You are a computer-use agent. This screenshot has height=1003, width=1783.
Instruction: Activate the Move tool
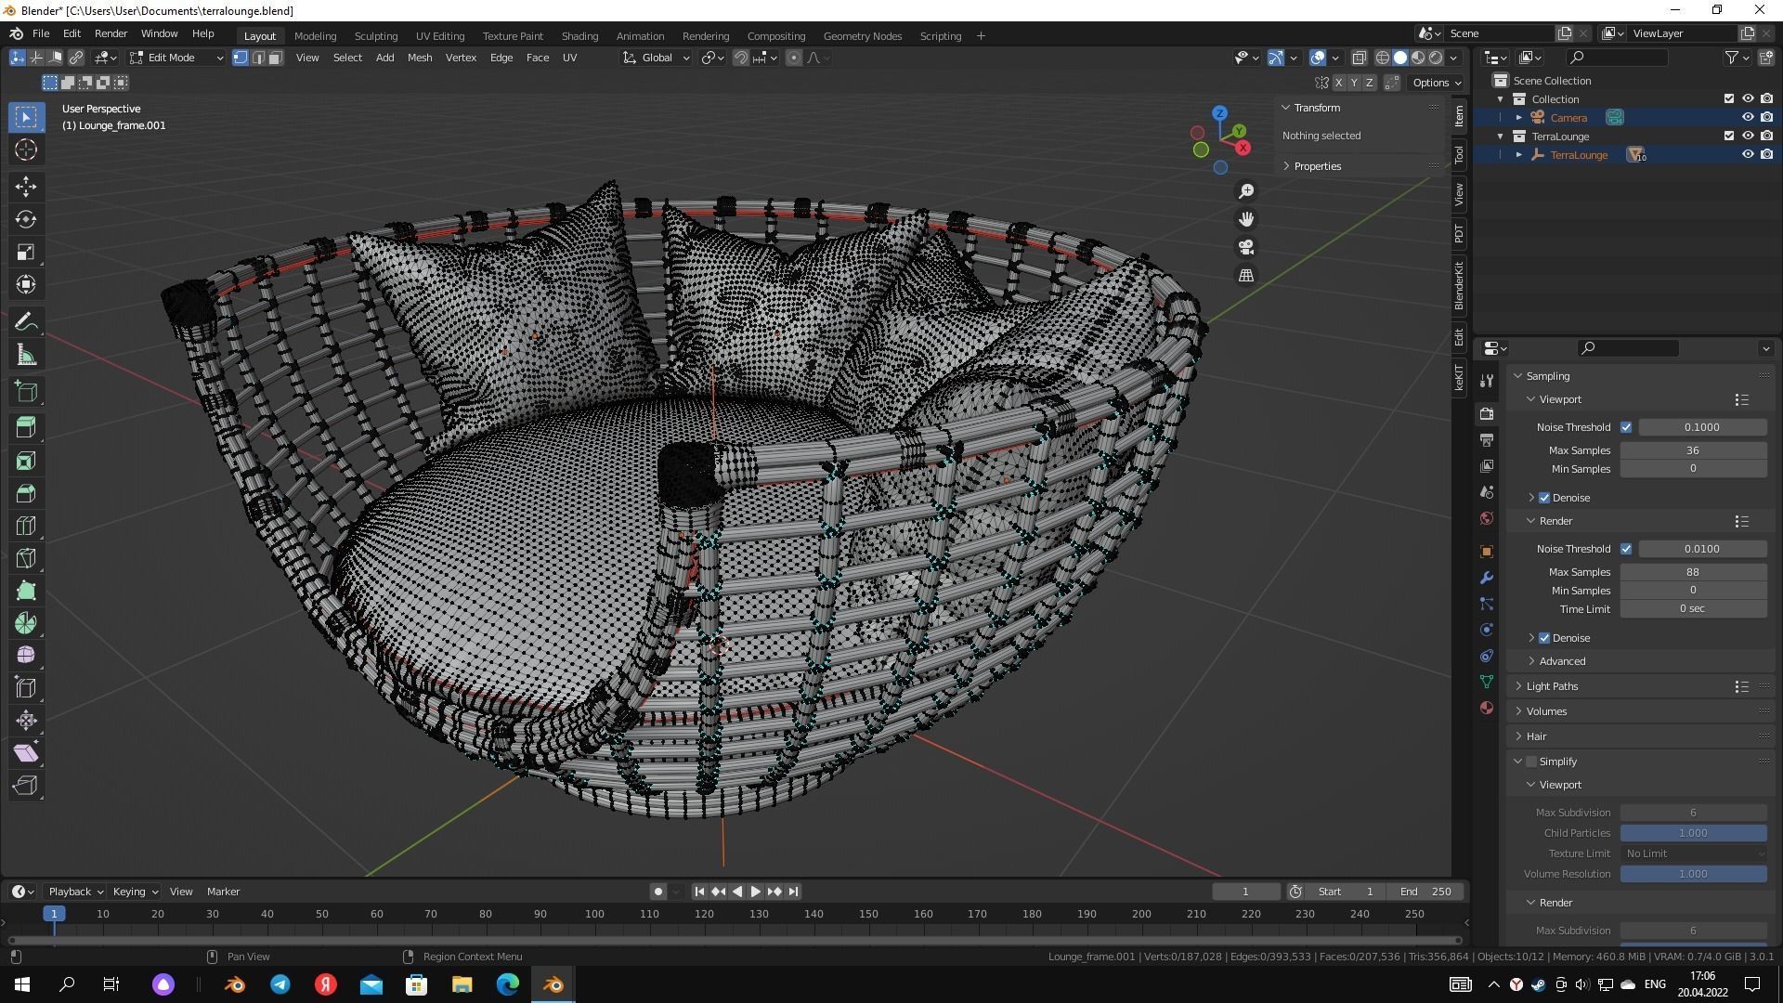tap(26, 187)
